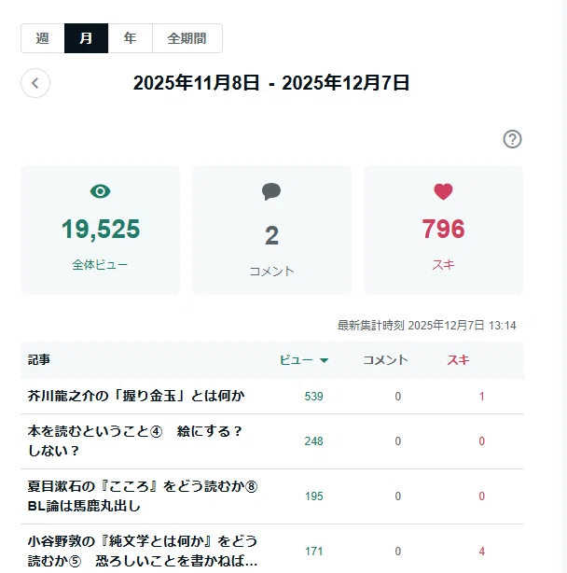Image resolution: width=567 pixels, height=573 pixels.
Task: Click the red heart スキ icon
Action: click(x=443, y=191)
